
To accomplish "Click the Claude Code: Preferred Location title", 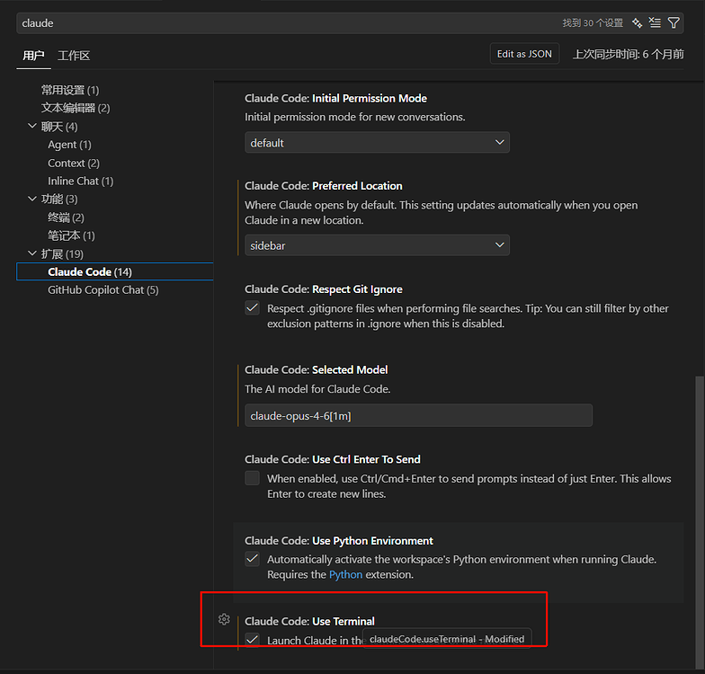I will pyautogui.click(x=324, y=186).
